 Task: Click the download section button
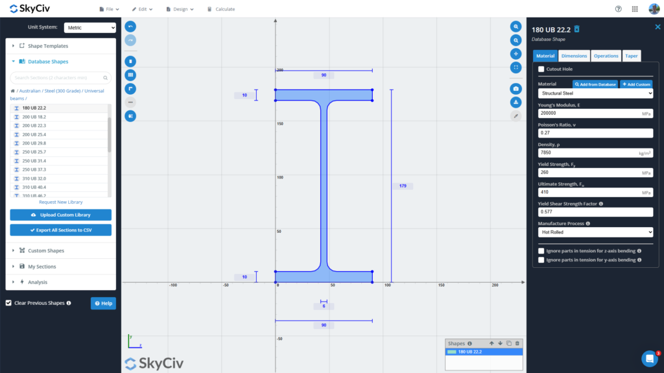(x=516, y=102)
